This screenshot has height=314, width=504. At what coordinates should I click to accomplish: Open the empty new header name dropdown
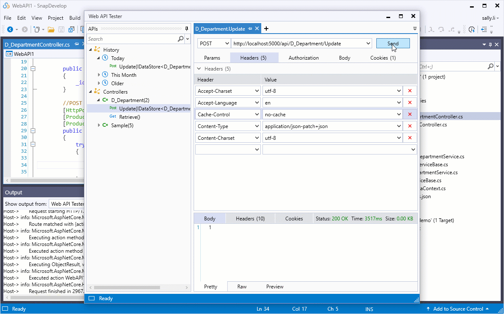point(257,149)
